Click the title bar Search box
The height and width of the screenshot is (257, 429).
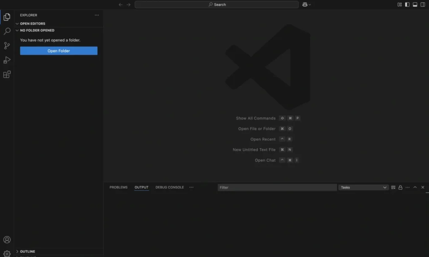(217, 5)
